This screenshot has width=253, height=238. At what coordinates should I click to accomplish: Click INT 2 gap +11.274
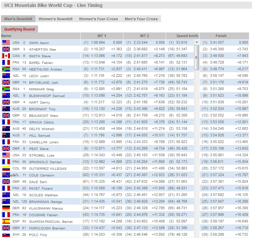(158, 129)
